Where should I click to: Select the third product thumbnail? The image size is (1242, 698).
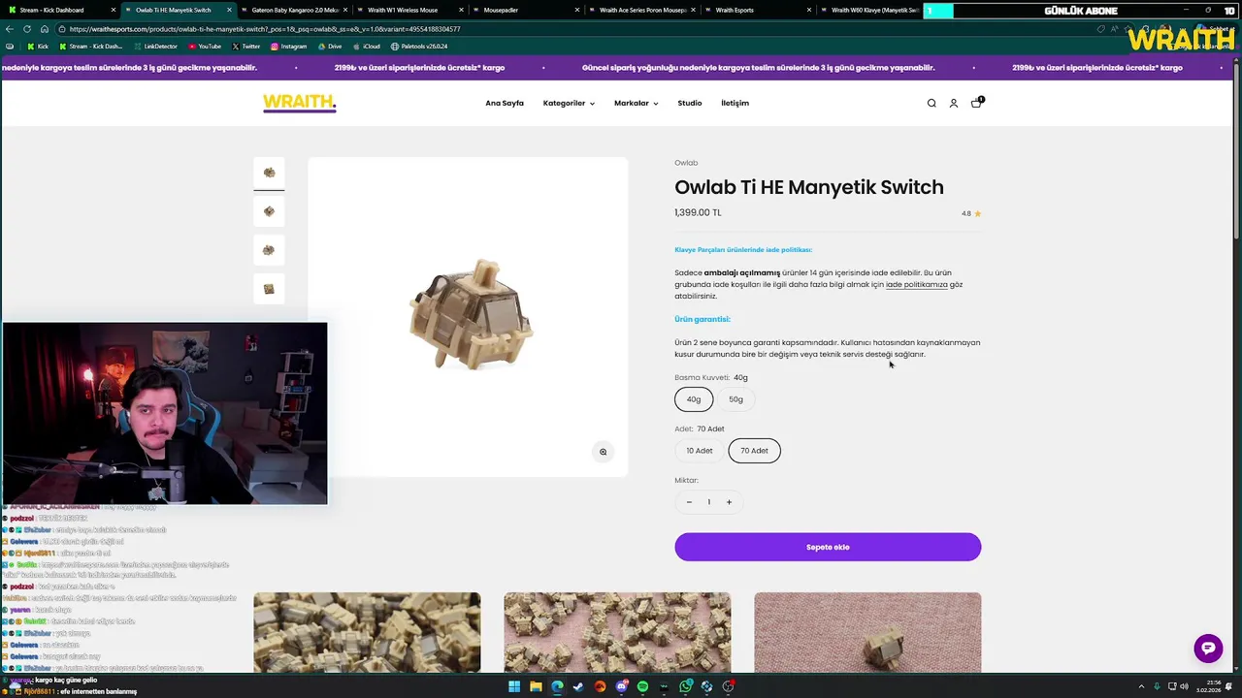click(x=269, y=250)
